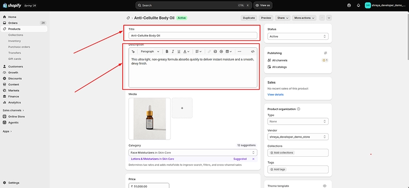409x188 pixels.
Task: Click the Shopify logo
Action: 12,5
